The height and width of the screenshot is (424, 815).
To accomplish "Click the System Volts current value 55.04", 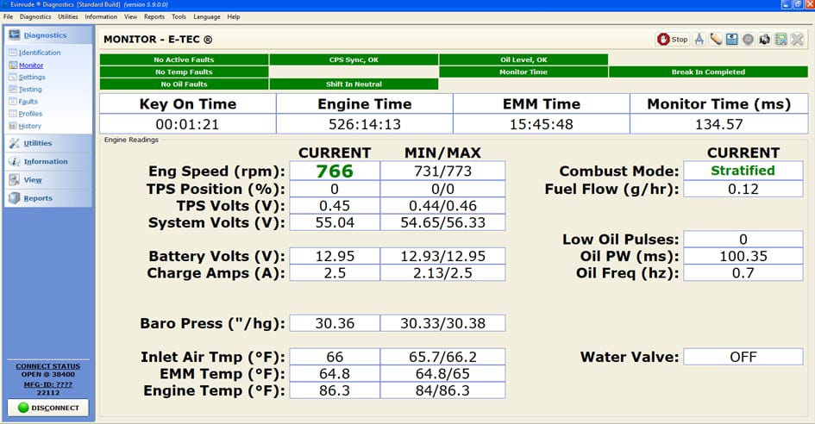I will coord(335,222).
